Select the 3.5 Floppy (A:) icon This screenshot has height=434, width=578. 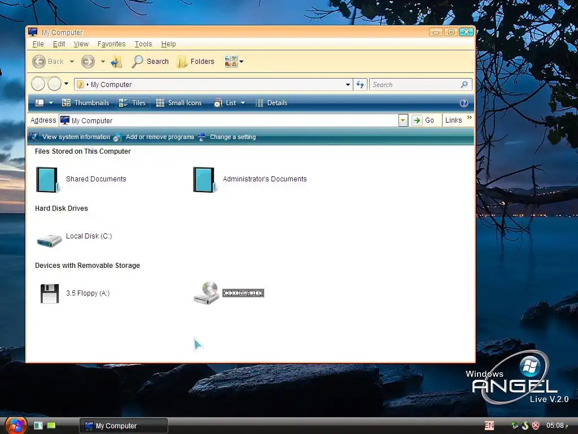click(x=50, y=293)
